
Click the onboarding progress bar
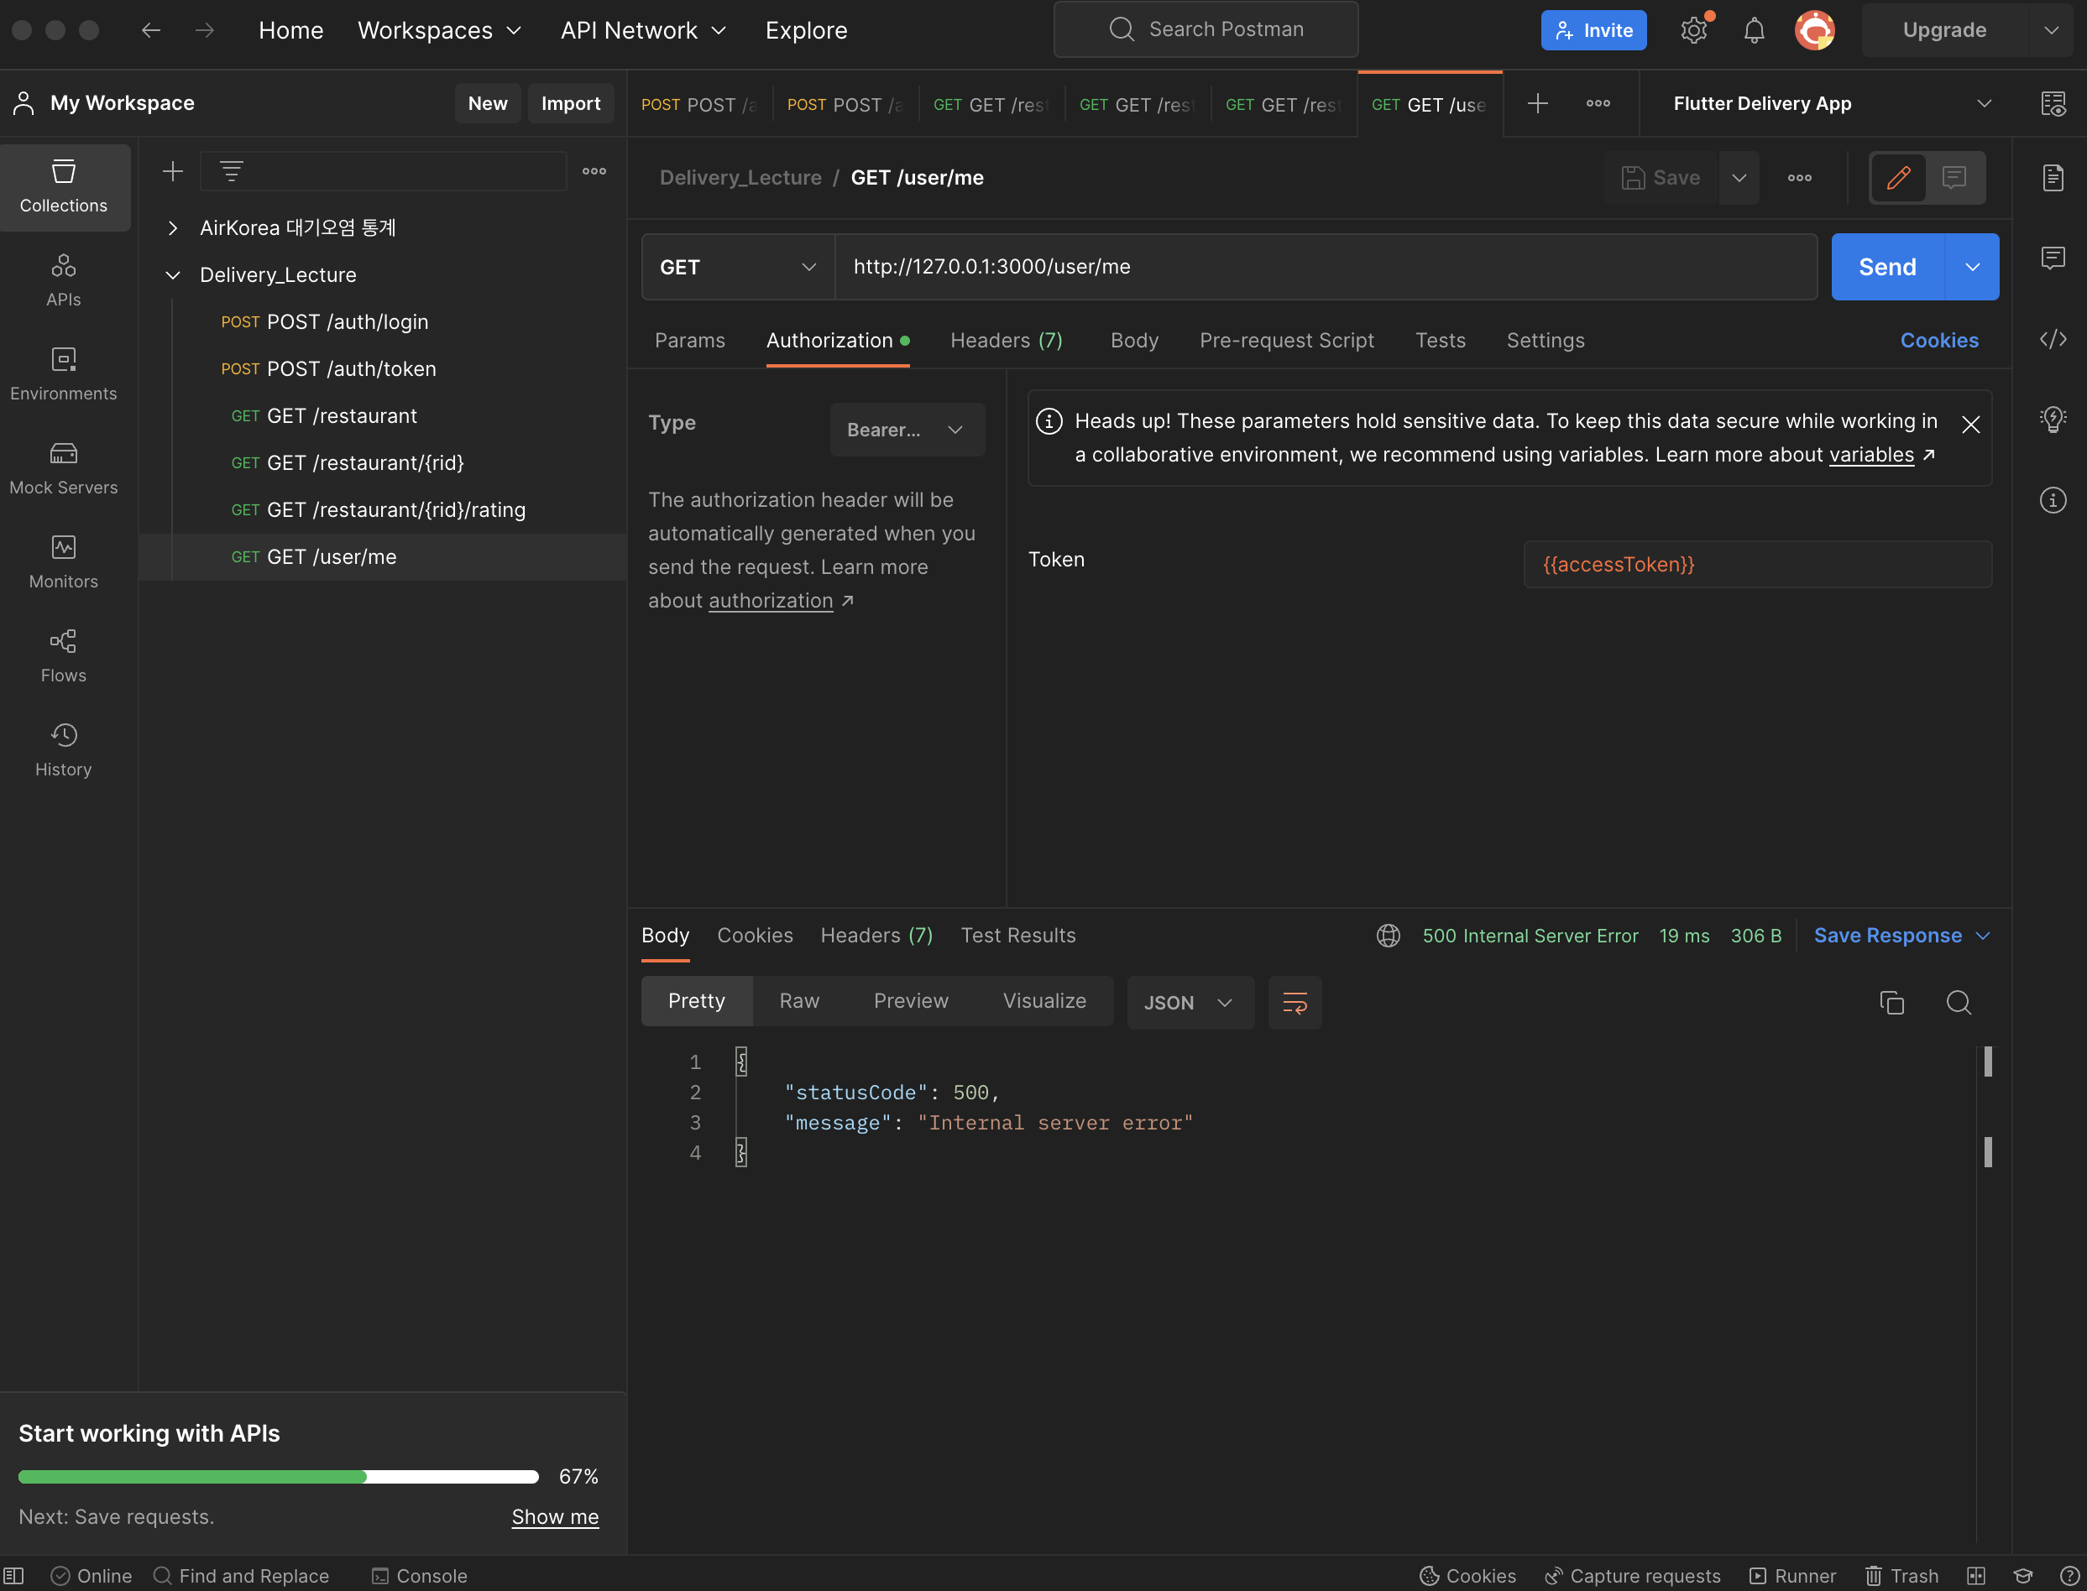pos(279,1476)
